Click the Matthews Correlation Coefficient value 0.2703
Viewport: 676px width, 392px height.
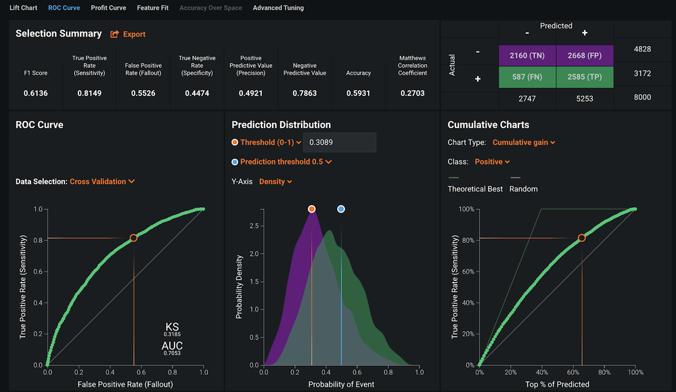click(413, 93)
